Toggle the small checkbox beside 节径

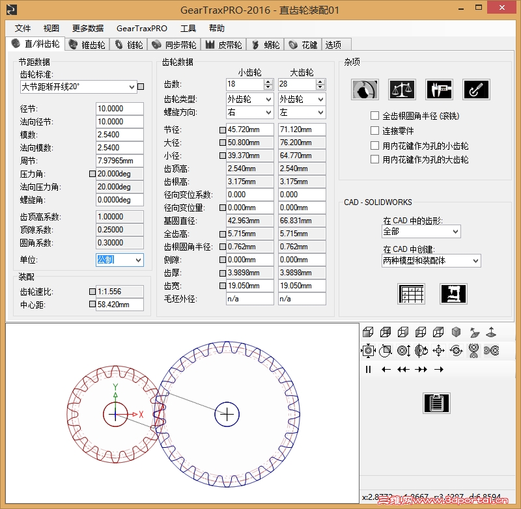223,130
